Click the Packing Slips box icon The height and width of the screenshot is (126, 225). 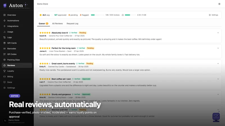coord(4,60)
